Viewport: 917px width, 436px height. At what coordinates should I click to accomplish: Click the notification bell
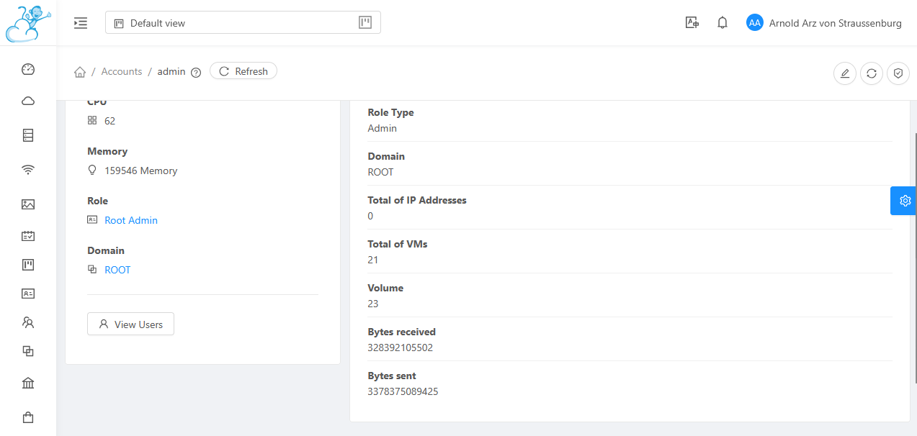click(x=722, y=22)
